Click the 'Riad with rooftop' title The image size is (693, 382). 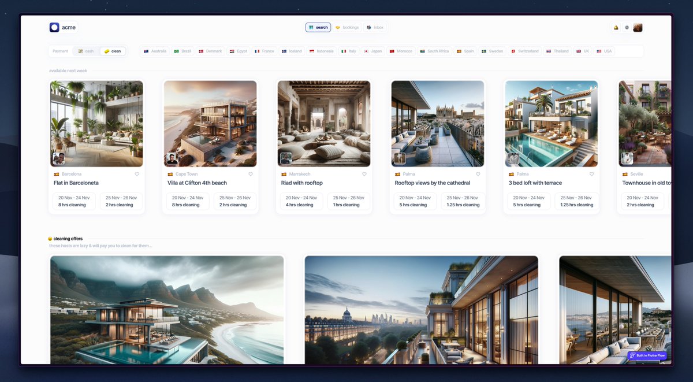pyautogui.click(x=302, y=183)
